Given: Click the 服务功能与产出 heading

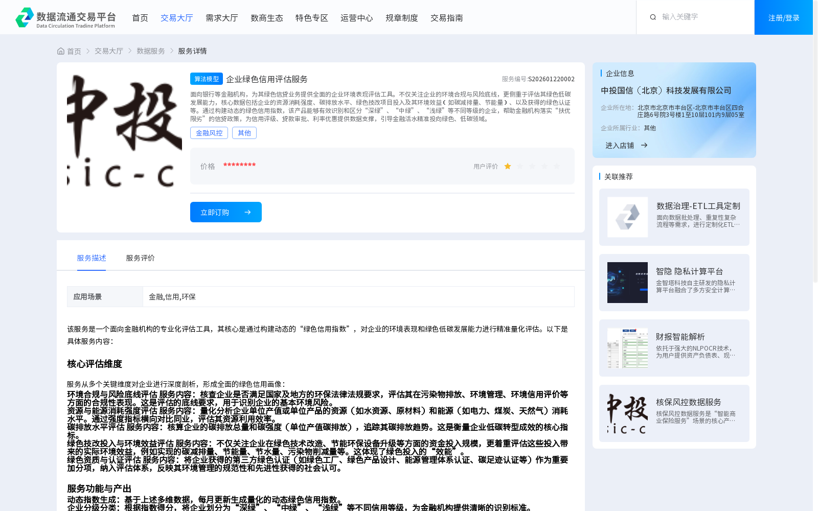Looking at the screenshot, I should coord(99,489).
